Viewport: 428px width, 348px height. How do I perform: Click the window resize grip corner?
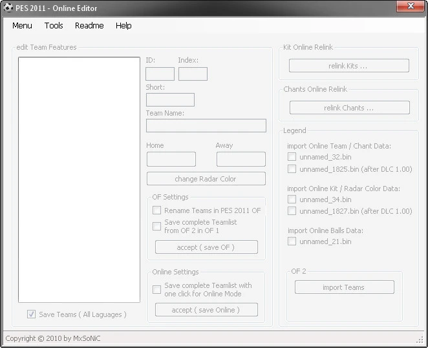420,340
